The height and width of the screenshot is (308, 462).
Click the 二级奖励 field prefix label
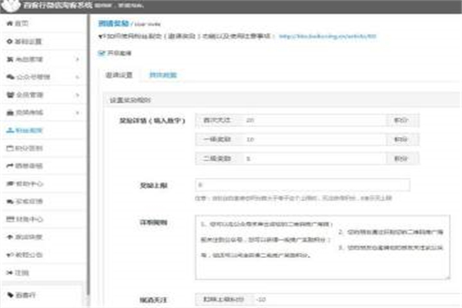pos(217,159)
